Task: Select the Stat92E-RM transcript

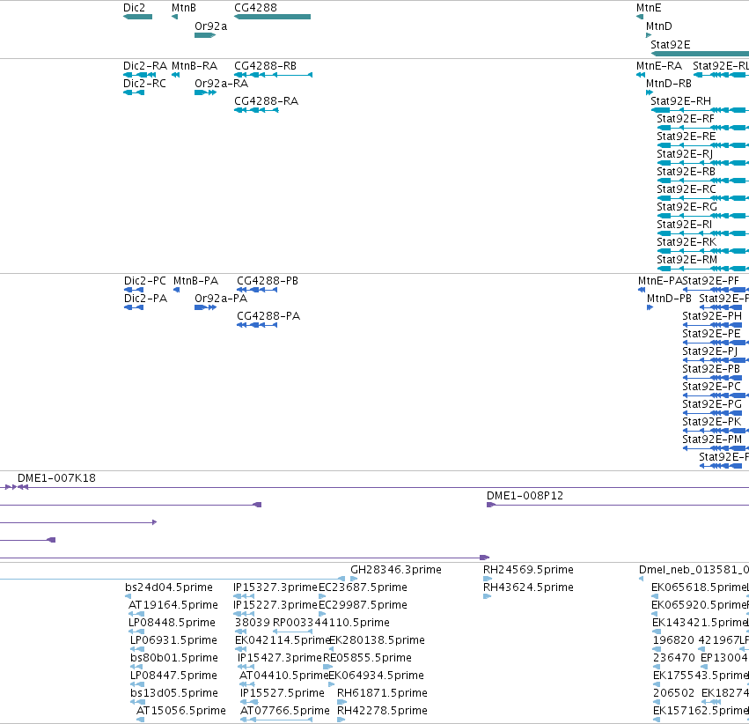Action: click(702, 269)
